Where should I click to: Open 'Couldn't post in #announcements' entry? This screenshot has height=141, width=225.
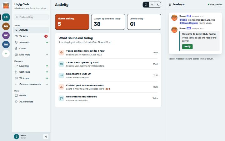pos(108,87)
